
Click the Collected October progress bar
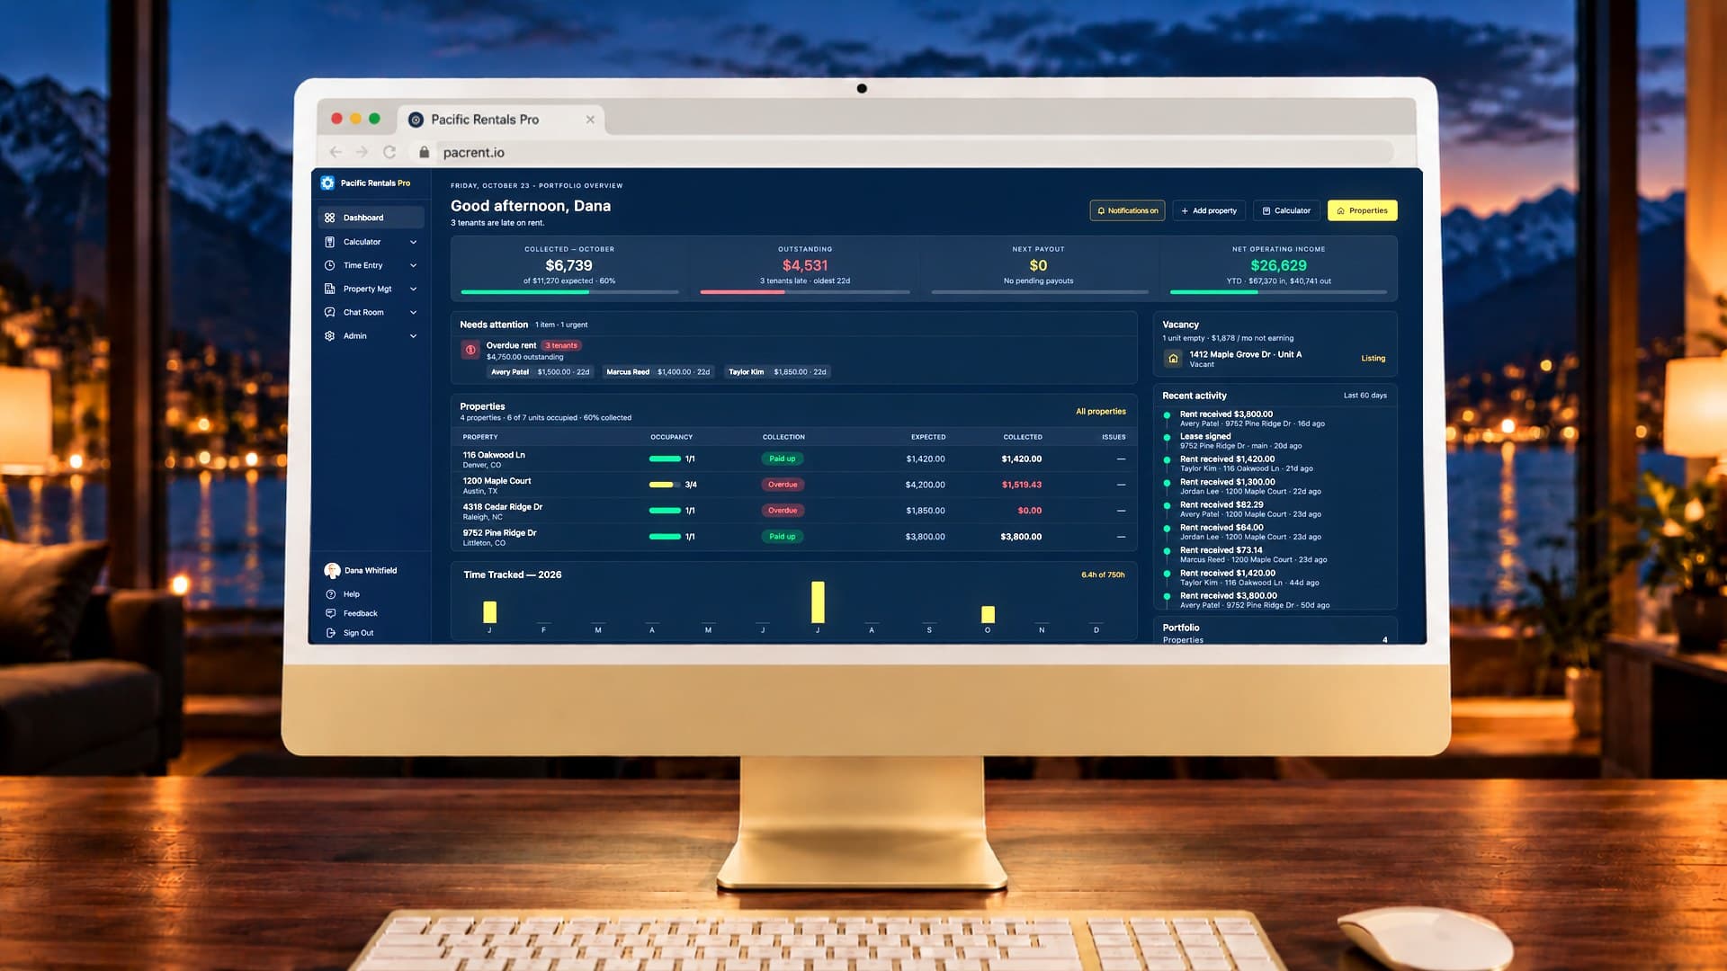point(569,292)
